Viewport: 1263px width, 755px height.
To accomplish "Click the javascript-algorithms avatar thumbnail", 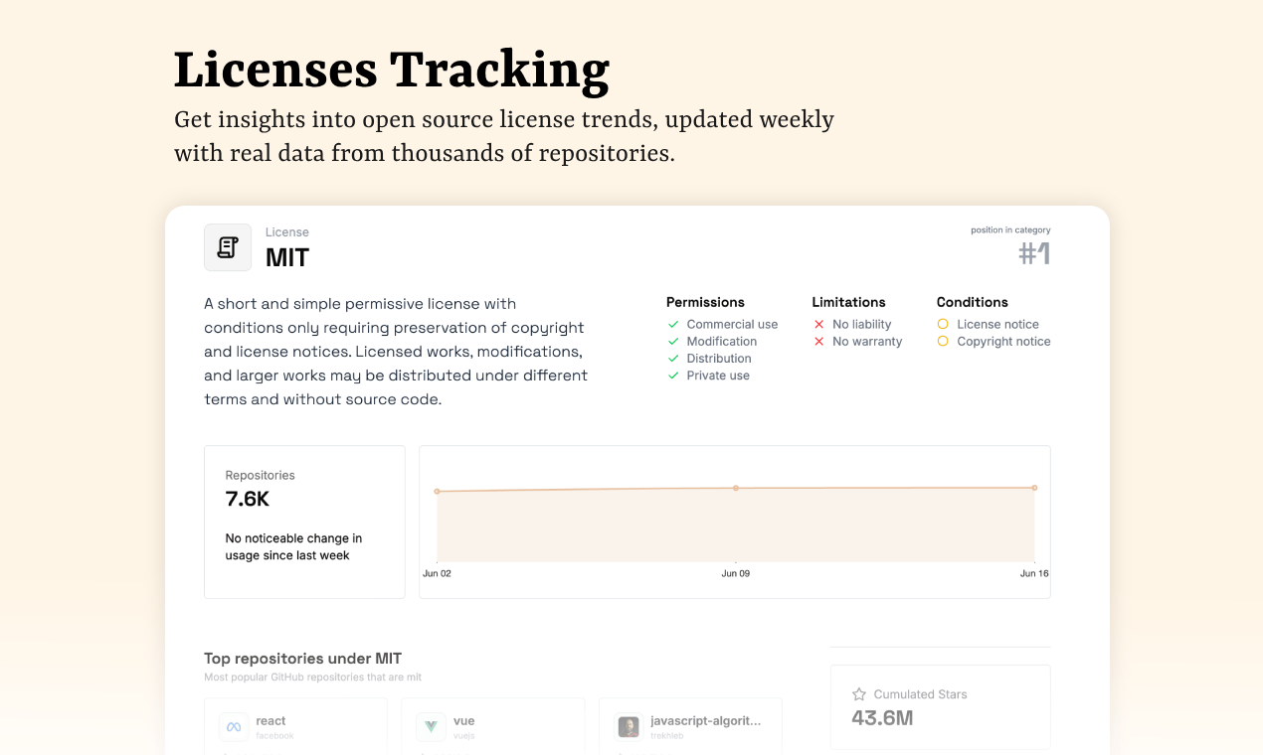I will point(629,727).
